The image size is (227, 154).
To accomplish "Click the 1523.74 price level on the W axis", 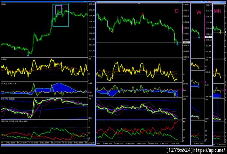I will point(208,11).
